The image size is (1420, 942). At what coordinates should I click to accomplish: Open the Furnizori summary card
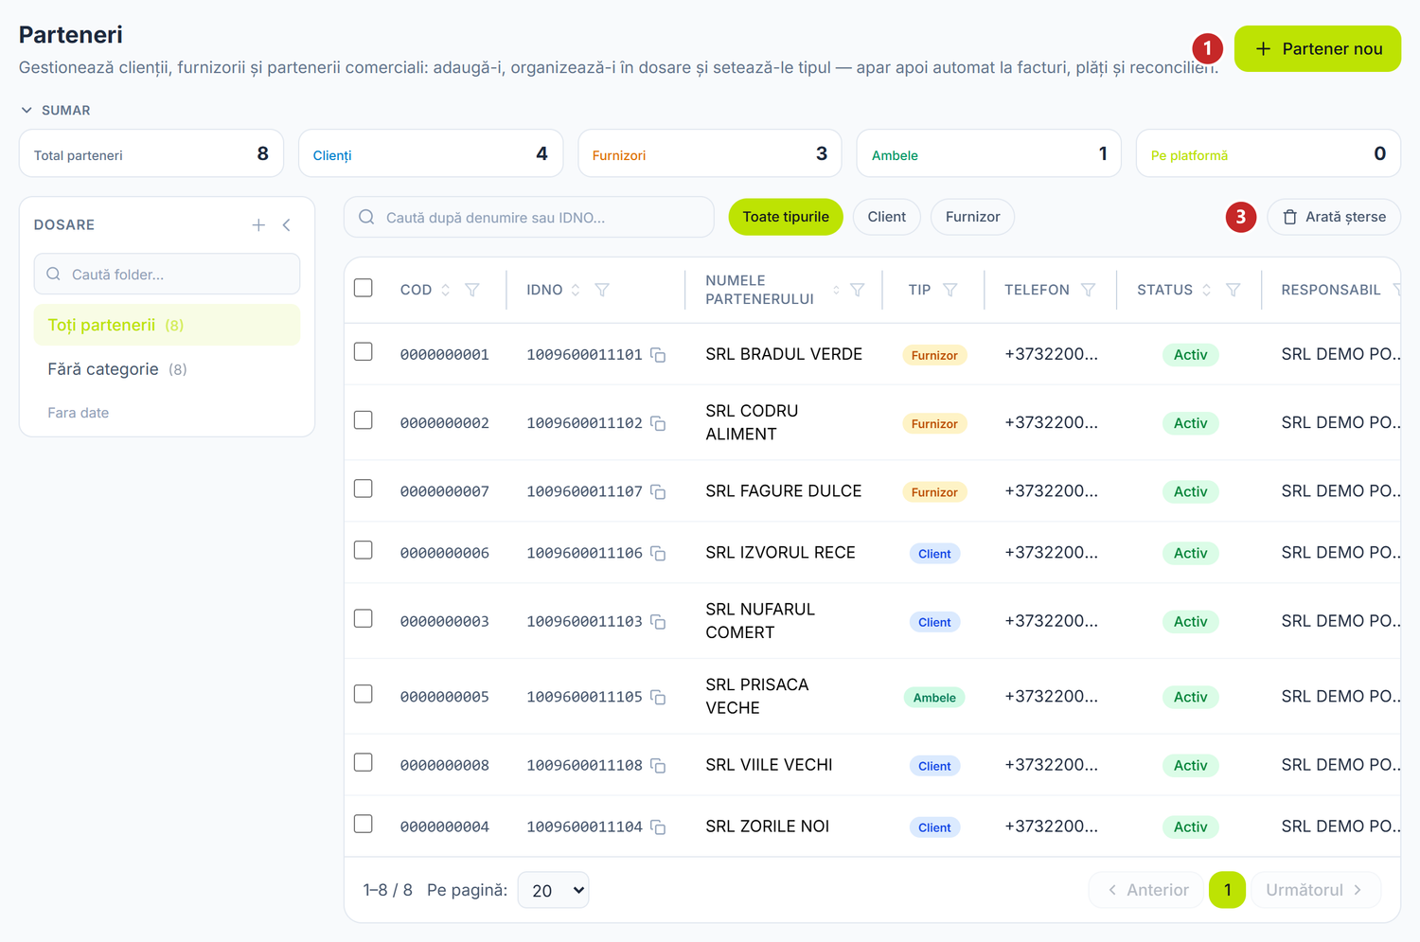point(710,153)
